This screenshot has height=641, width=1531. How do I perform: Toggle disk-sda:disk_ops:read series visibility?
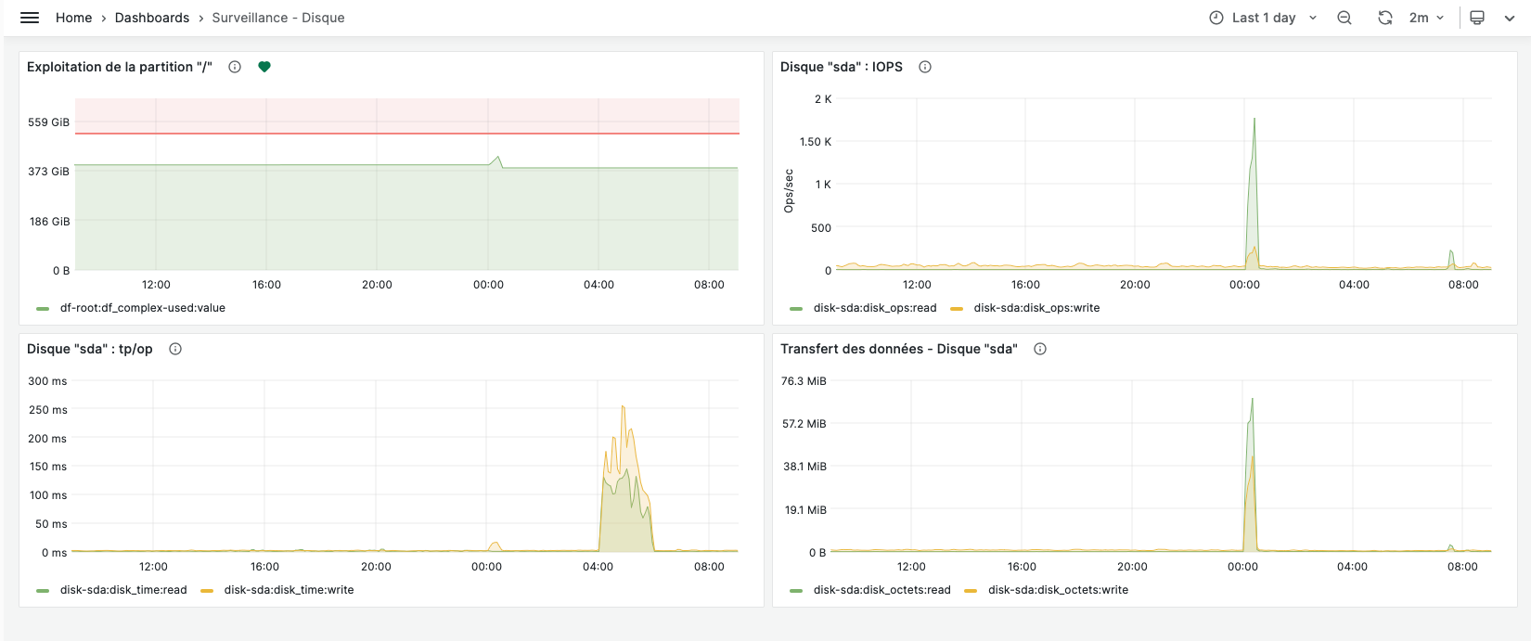click(x=875, y=308)
